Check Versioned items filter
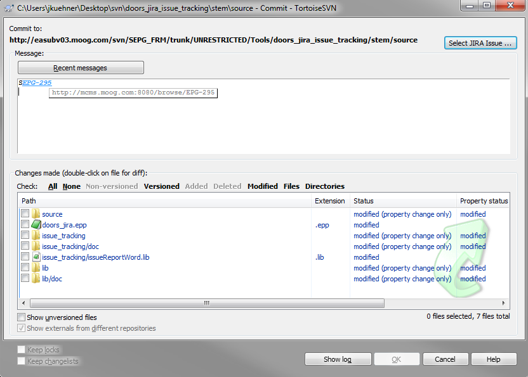Image resolution: width=528 pixels, height=377 pixels. click(x=162, y=186)
